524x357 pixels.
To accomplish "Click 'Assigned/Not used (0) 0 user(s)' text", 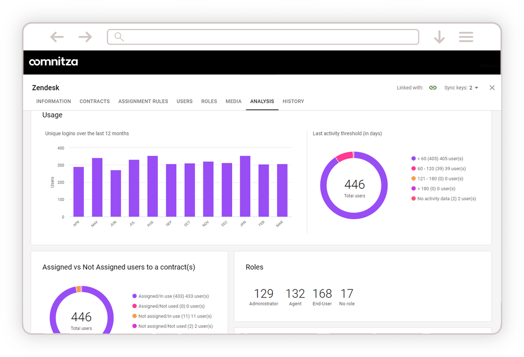I will pos(172,306).
